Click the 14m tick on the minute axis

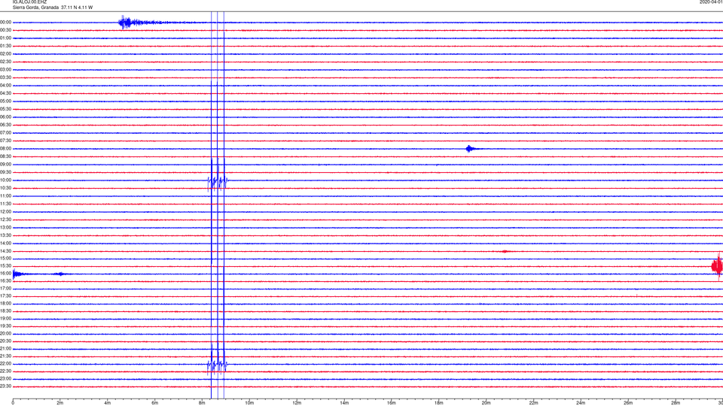pos(344,403)
